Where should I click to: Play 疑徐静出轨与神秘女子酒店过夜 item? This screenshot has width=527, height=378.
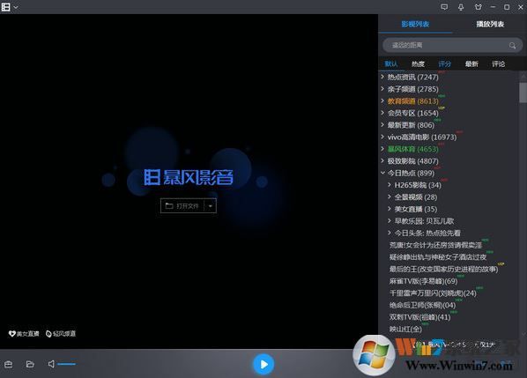coord(438,257)
